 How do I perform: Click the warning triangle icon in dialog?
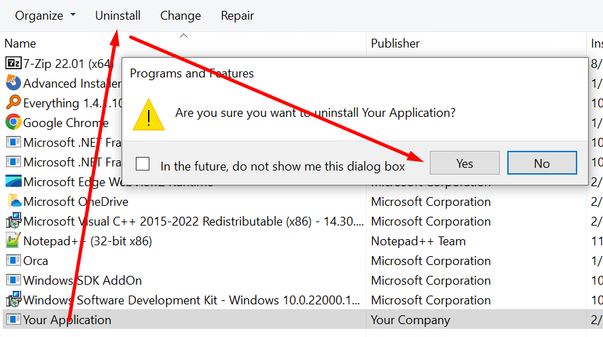[149, 115]
